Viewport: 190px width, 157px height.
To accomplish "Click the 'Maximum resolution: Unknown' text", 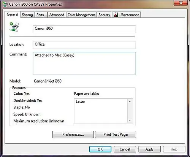I will 39,121.
